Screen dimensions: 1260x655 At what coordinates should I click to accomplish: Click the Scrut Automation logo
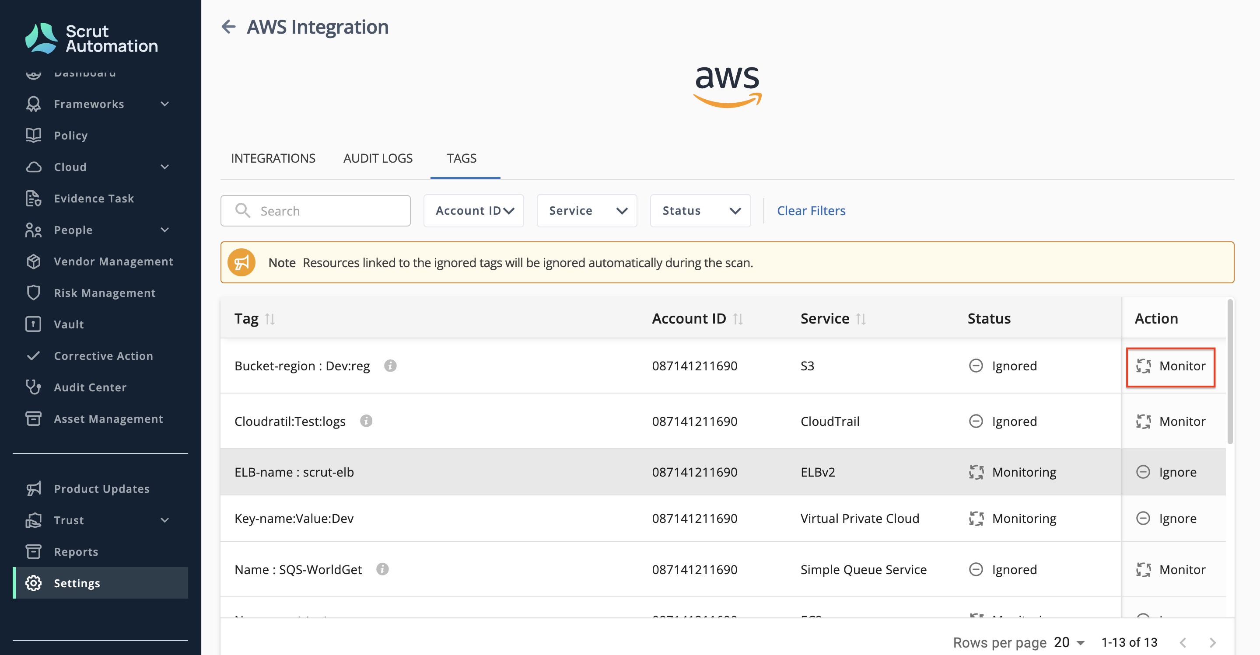(x=91, y=38)
